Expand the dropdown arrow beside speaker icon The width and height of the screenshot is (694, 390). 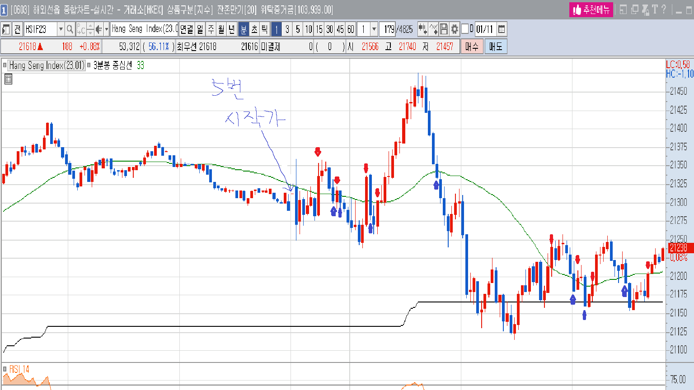[x=107, y=29]
